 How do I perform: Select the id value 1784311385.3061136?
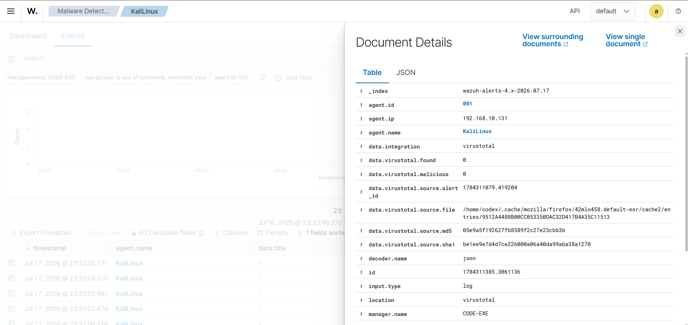[x=491, y=272]
